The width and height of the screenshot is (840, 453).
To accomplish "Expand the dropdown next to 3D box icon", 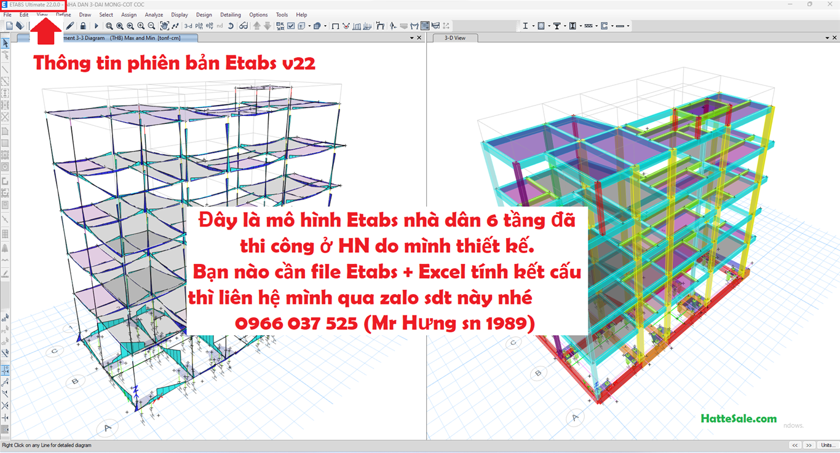I will tap(309, 26).
